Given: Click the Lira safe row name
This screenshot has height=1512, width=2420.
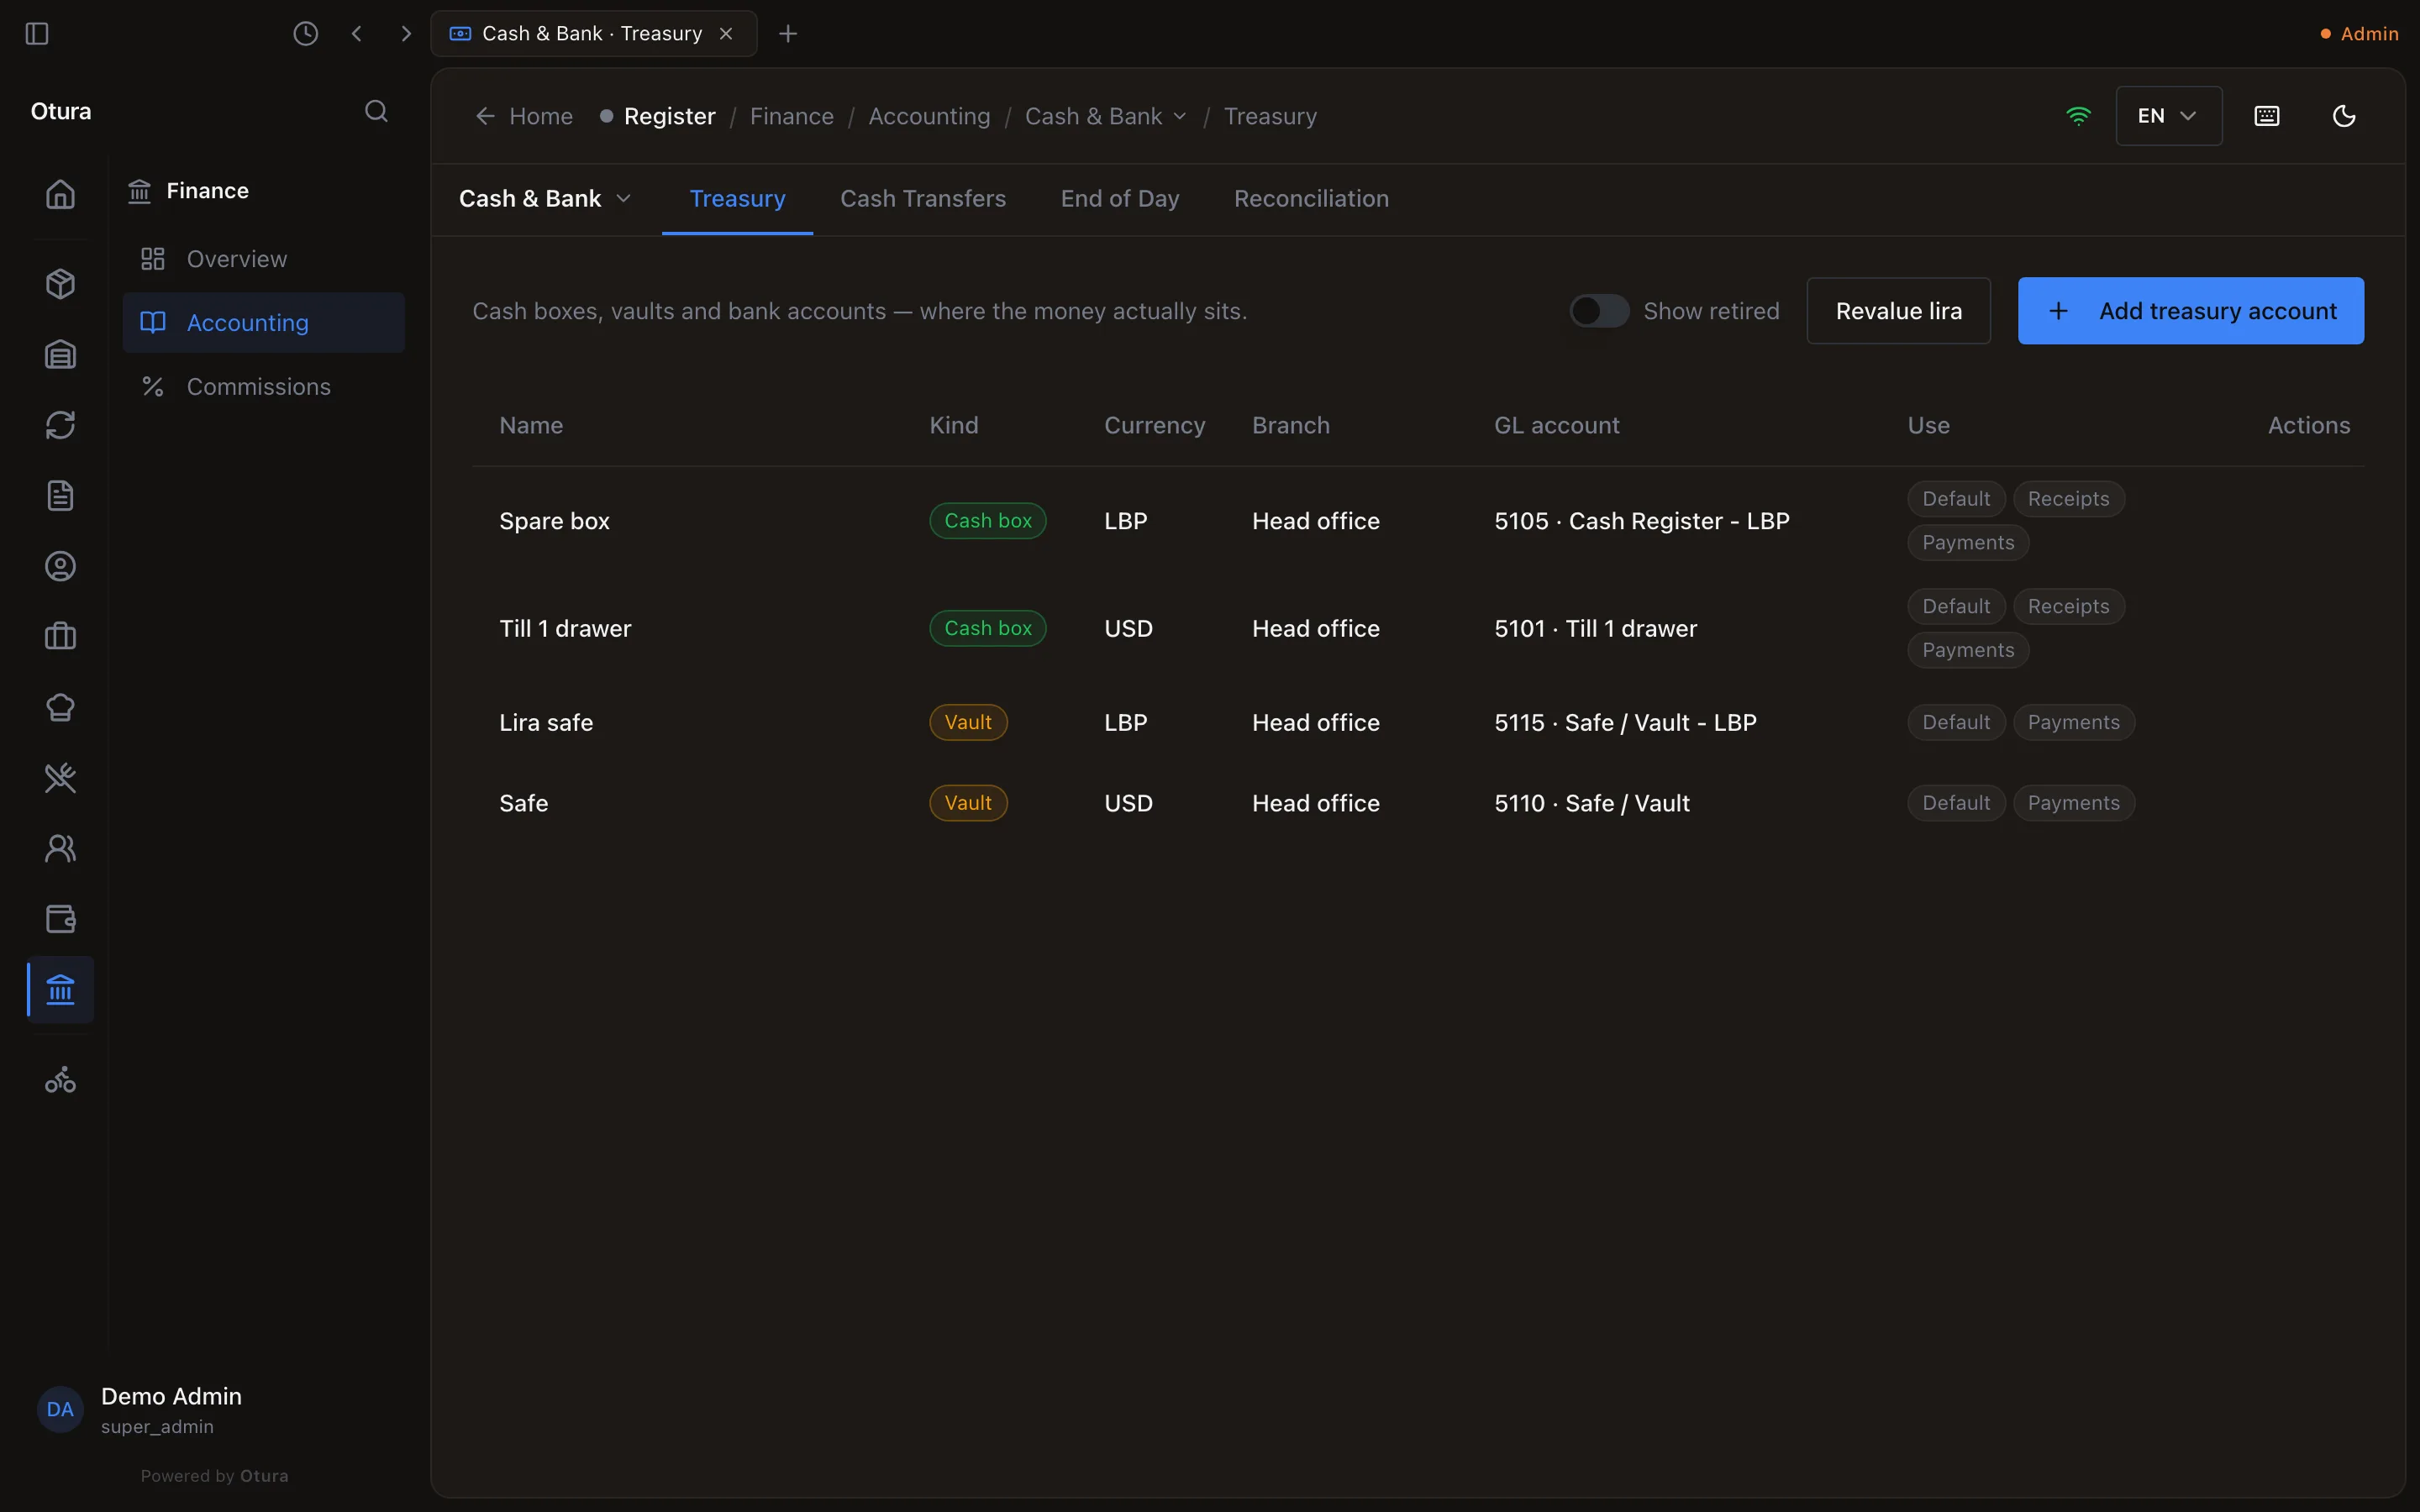Looking at the screenshot, I should (x=546, y=722).
